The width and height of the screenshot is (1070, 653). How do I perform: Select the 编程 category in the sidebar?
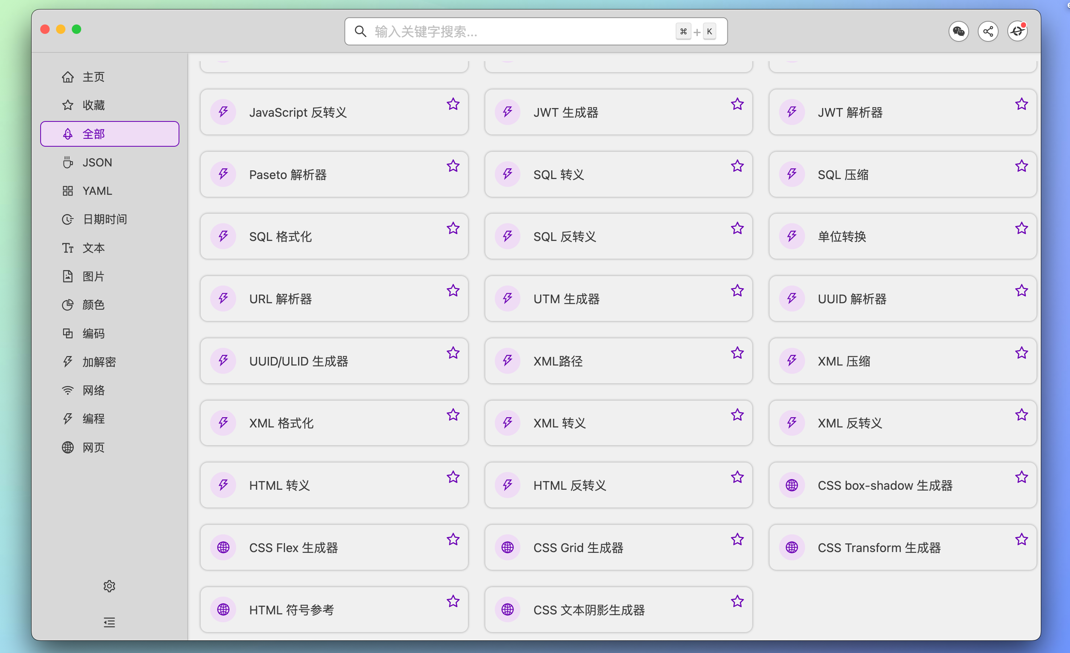(93, 418)
